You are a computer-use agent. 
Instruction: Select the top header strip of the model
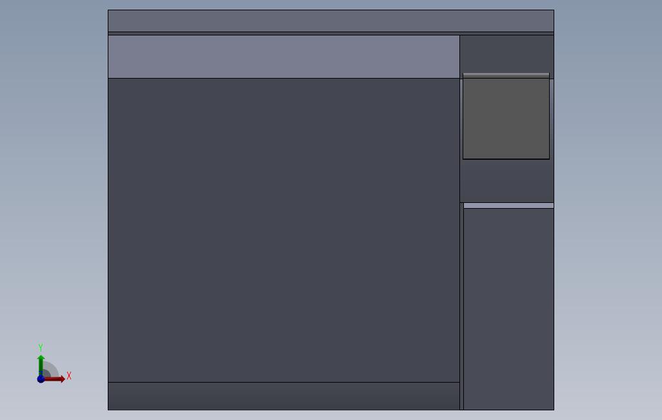click(x=331, y=21)
